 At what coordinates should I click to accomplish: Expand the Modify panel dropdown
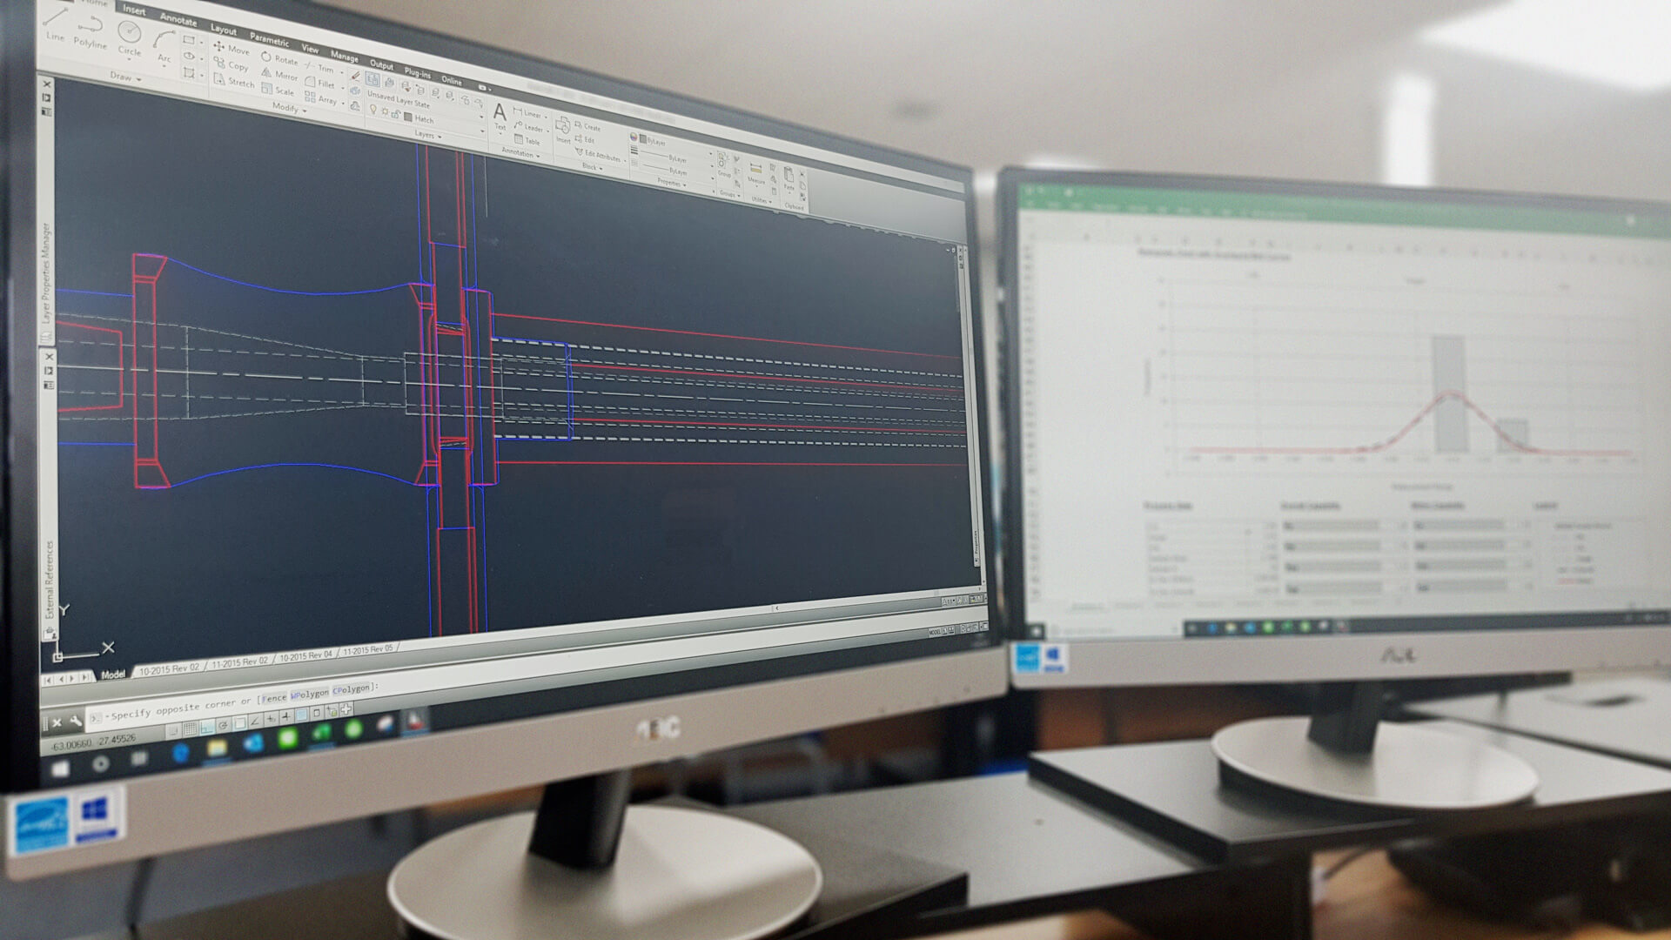click(x=289, y=108)
